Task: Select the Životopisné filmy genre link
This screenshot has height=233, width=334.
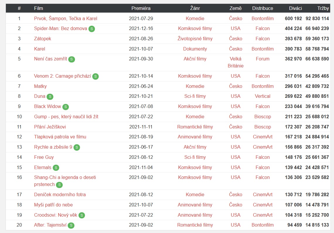Action: [195, 39]
